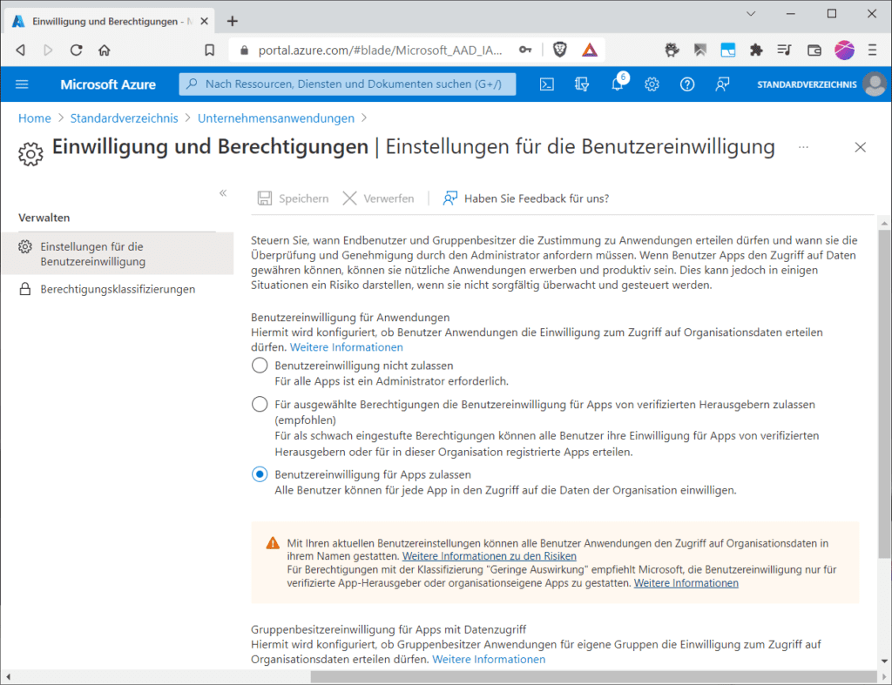This screenshot has width=892, height=685.
Task: Open the Brave wallet icon
Action: (x=814, y=50)
